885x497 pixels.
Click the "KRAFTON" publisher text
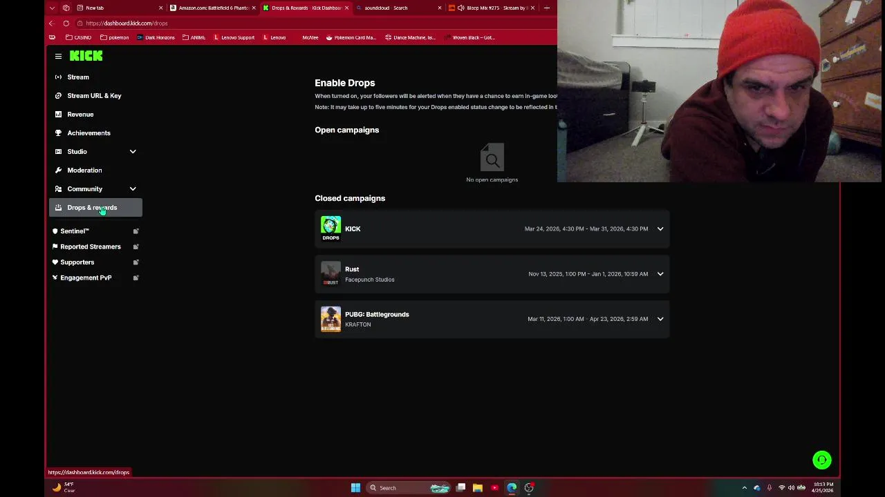(x=358, y=324)
